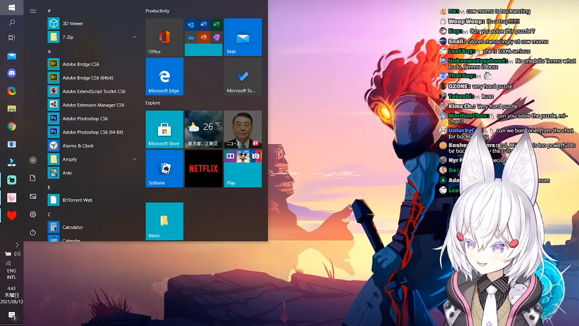579x326 pixels.
Task: Open the clock and calendar flyout
Action: [12, 295]
